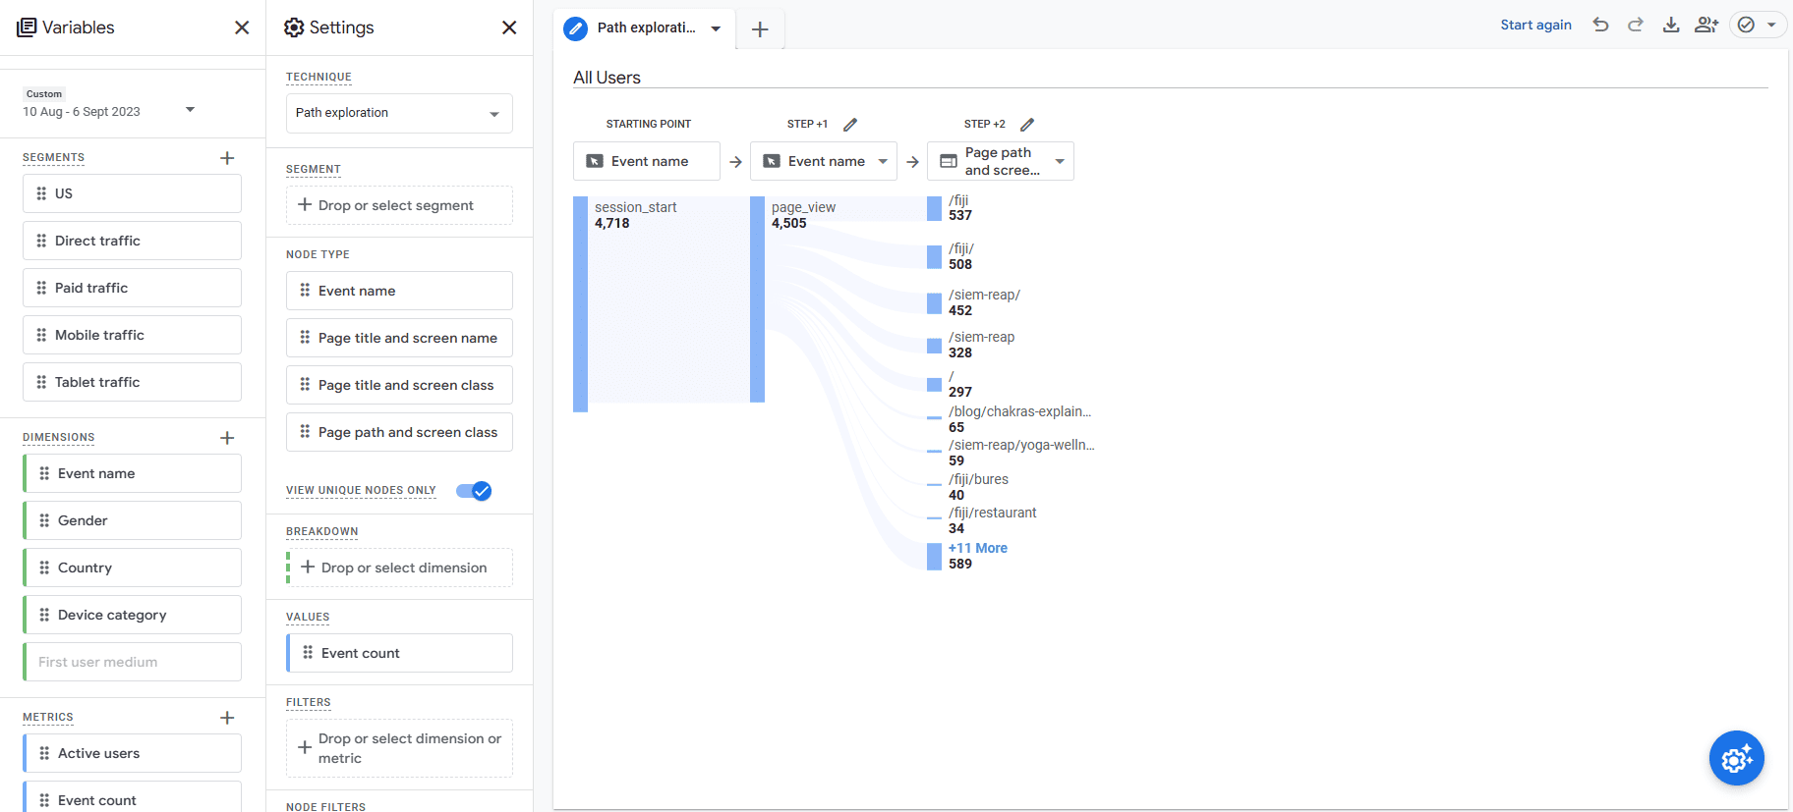Open the share exploration icon
This screenshot has width=1793, height=812.
pos(1706,26)
